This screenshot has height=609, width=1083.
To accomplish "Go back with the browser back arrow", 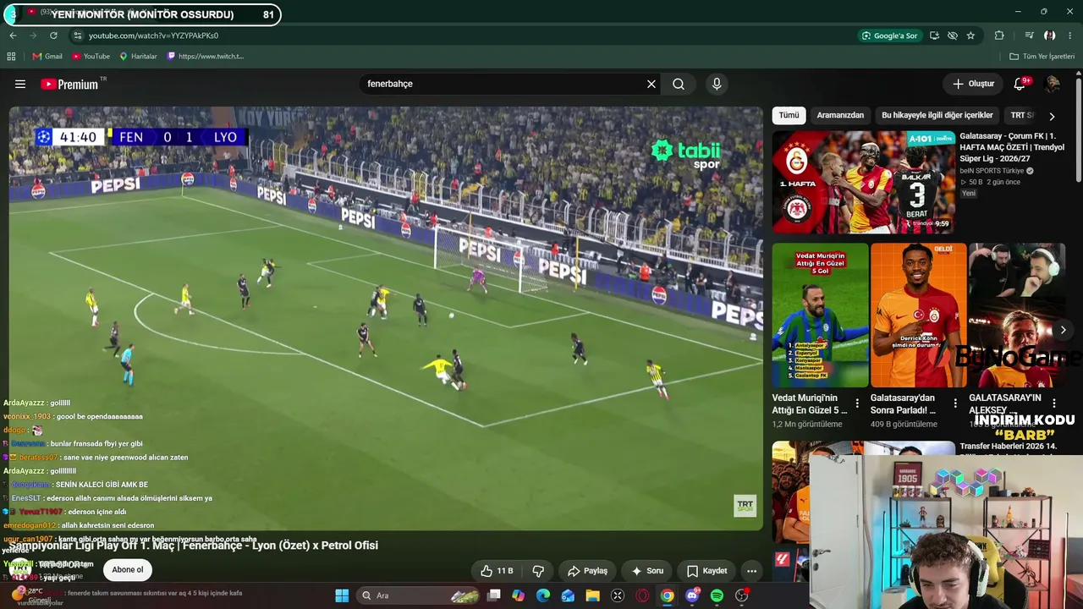I will coord(13,36).
